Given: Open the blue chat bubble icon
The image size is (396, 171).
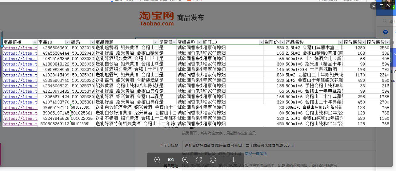Looking at the screenshot, I should pos(385,32).
